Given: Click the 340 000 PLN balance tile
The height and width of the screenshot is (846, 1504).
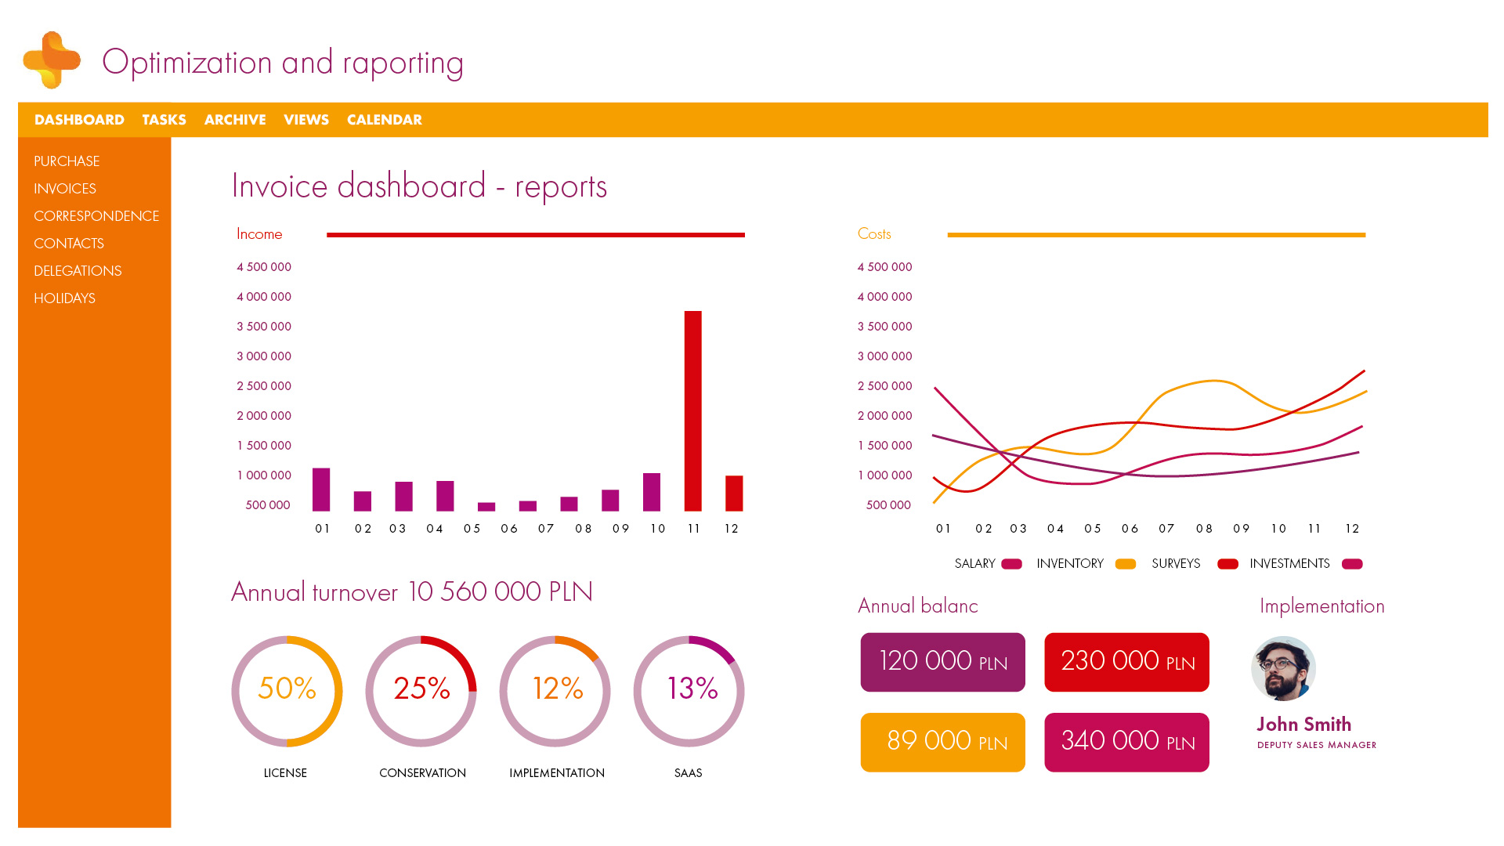Looking at the screenshot, I should (x=1126, y=742).
